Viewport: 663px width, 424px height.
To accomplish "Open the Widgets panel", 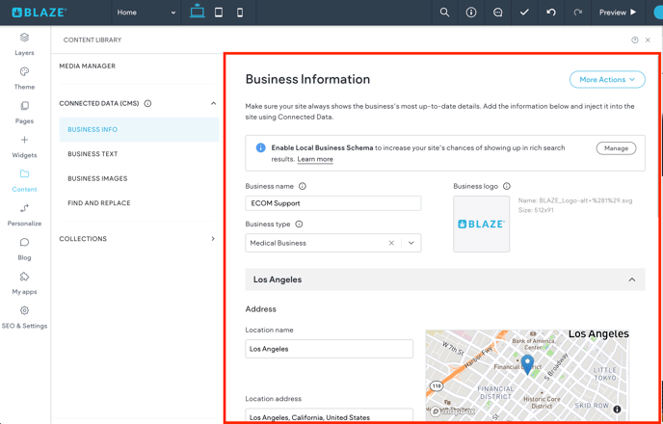I will click(x=24, y=146).
